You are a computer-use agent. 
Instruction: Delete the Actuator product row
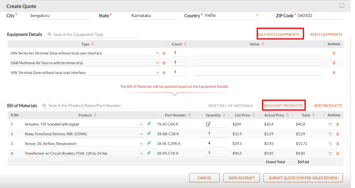click(x=337, y=124)
